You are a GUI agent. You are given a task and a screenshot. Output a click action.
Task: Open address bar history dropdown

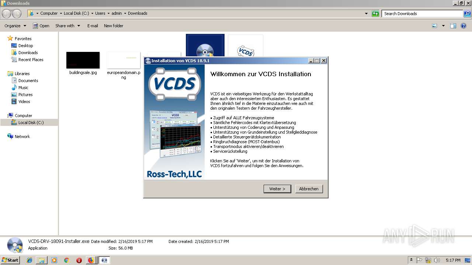tap(366, 14)
